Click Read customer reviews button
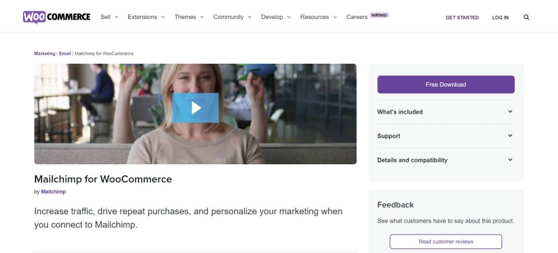 446,242
